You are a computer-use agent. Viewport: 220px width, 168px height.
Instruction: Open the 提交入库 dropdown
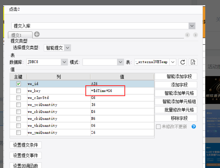click(192, 26)
